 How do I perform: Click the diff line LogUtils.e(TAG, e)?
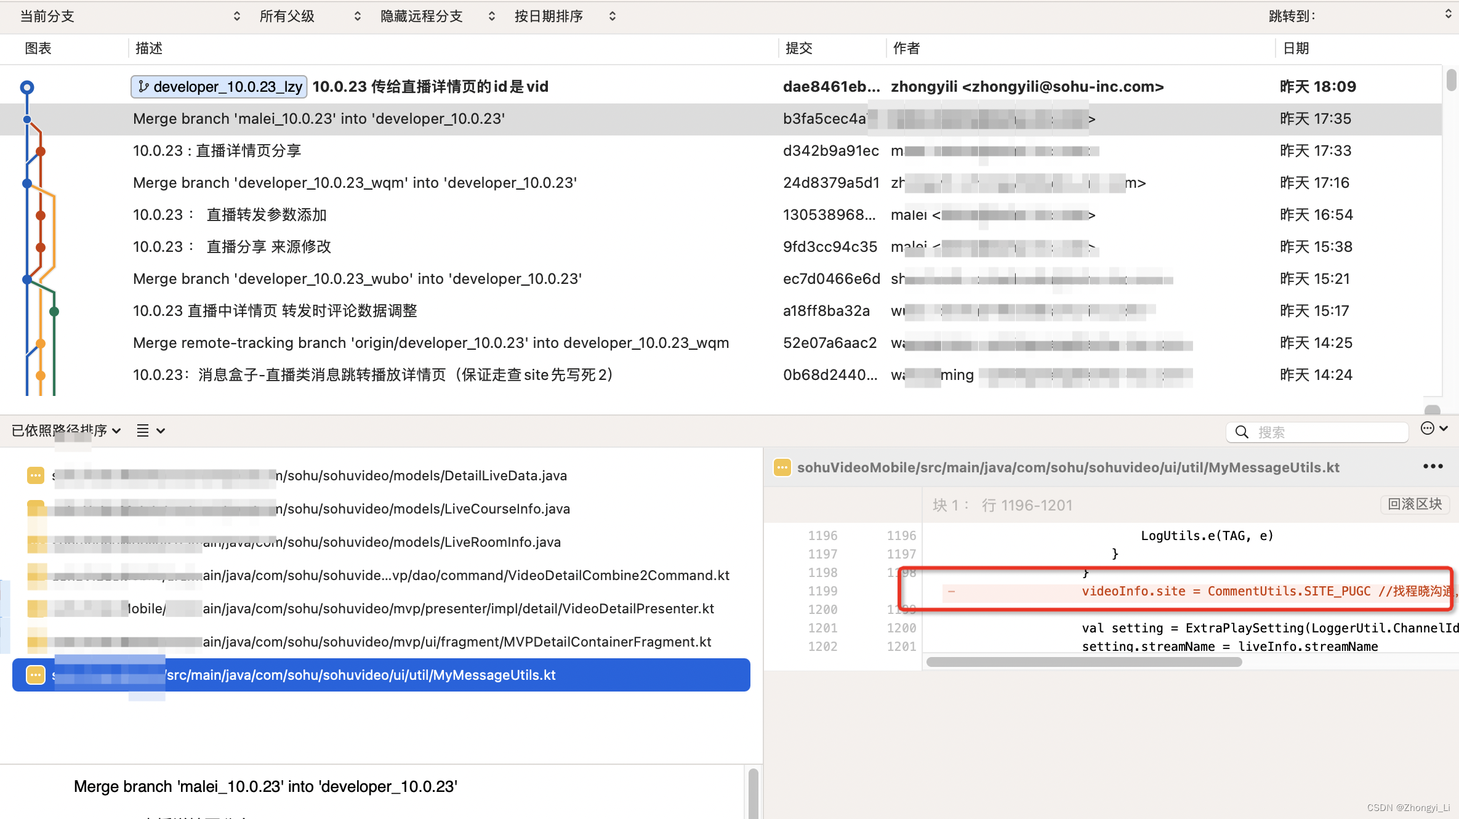tap(1207, 536)
